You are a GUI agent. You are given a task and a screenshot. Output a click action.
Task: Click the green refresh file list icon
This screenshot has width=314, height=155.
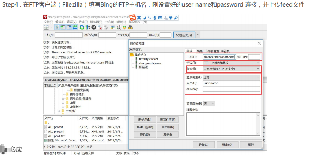point(82,27)
